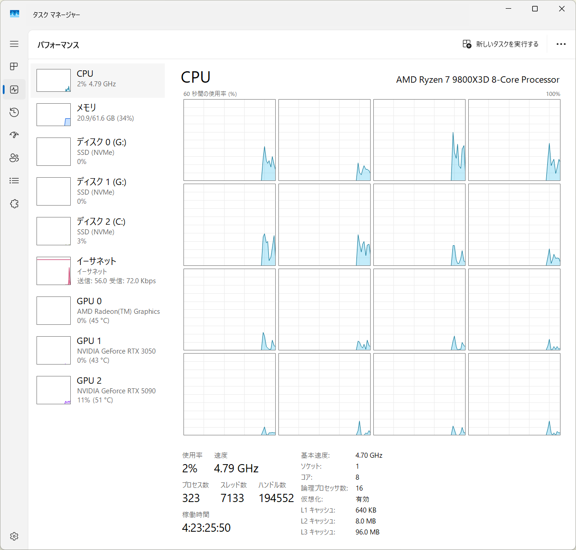
Task: Maximize the Task Manager window
Action: click(x=535, y=9)
